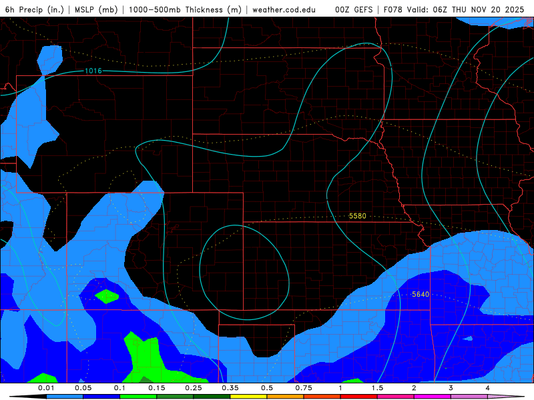Click the "1000-500mb Thickness (m)" header label
The image size is (534, 400).
point(185,9)
